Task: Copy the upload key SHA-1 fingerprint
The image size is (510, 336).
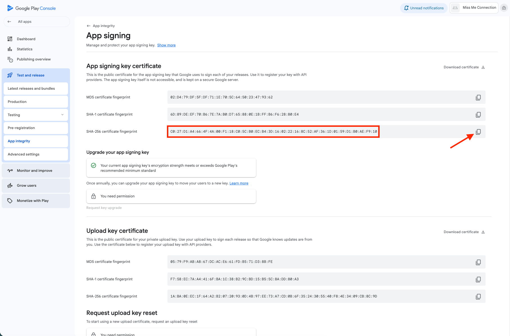Action: coord(478,279)
